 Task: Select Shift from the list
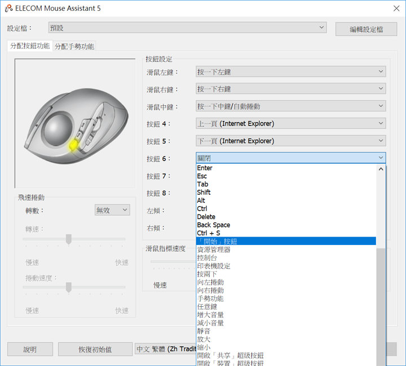click(x=286, y=193)
